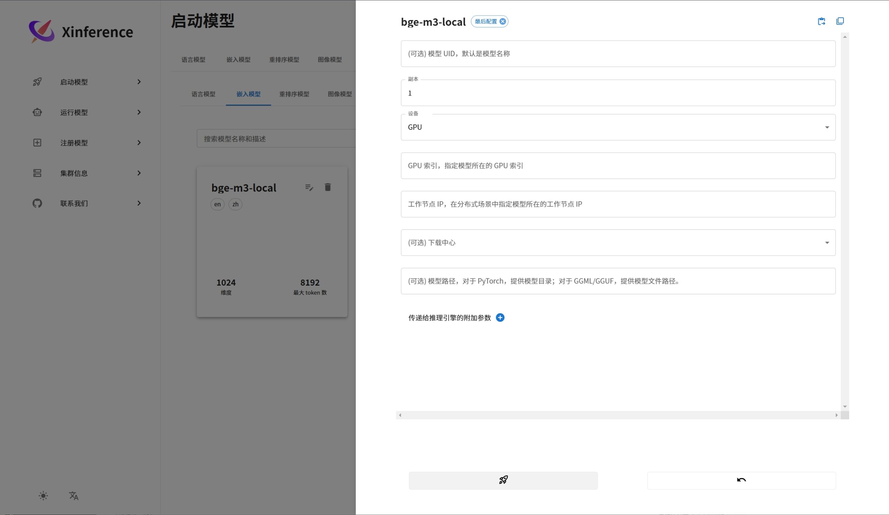Select the top-row 重排序模型 tab

[284, 60]
